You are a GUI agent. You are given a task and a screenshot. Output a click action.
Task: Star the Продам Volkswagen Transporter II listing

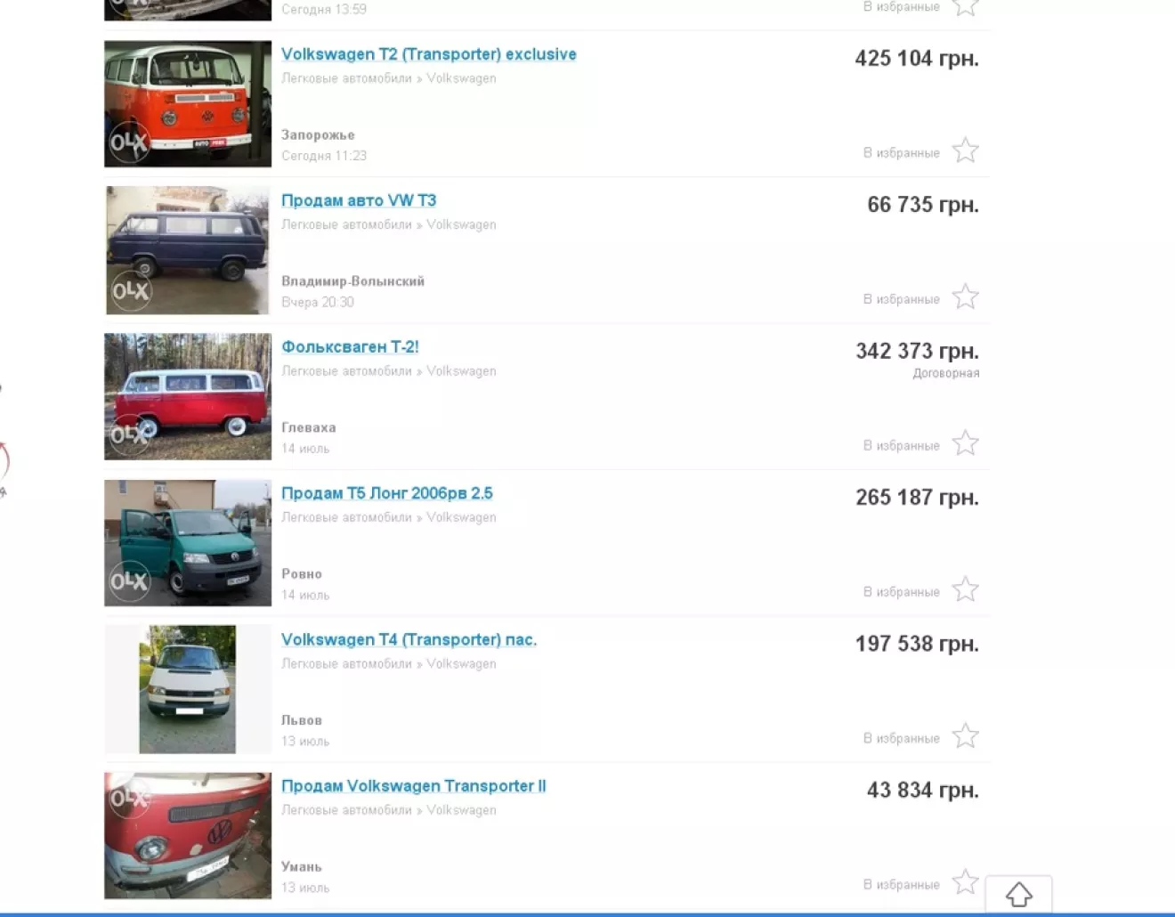966,882
